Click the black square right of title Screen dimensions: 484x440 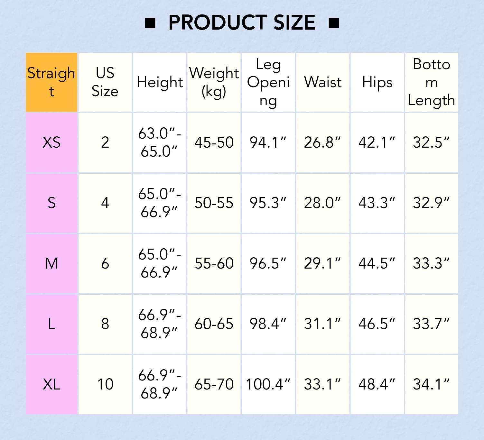tap(334, 23)
